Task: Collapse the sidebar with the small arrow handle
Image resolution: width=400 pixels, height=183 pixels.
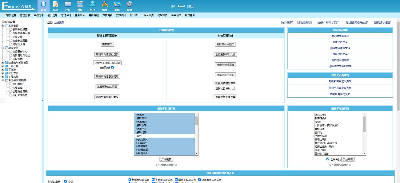Action: (x=43, y=100)
